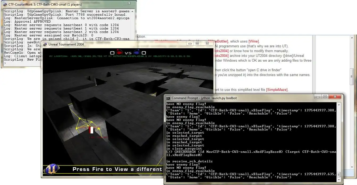Open the [Wine] link on the webpage

254,41
